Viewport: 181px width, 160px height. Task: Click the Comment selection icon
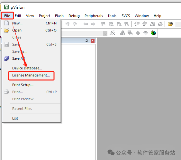click(x=152, y=24)
